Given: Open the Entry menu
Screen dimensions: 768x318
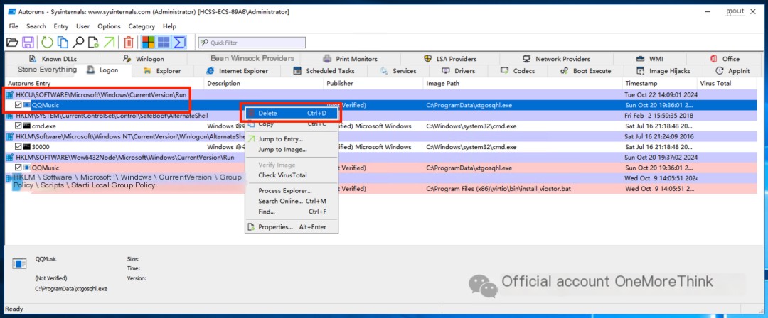Looking at the screenshot, I should click(61, 26).
